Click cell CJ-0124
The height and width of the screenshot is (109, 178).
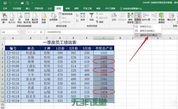click(x=13, y=101)
